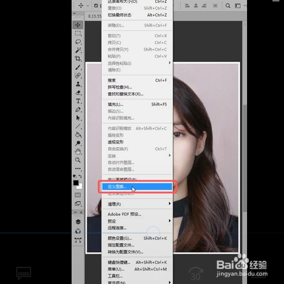Choose 菜单(U)... menu item
The image size is (284, 284).
click(137, 269)
